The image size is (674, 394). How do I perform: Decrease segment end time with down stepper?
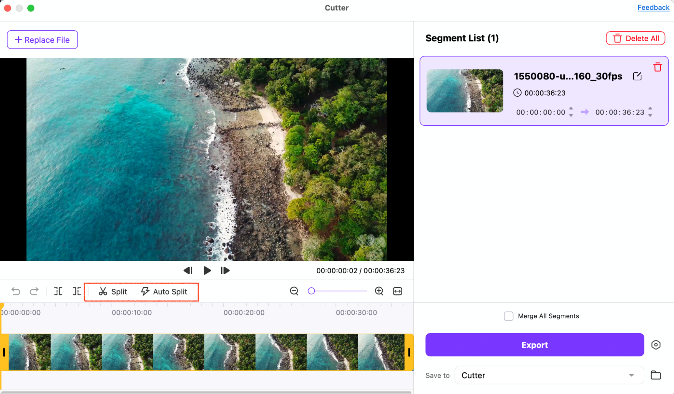click(x=650, y=116)
